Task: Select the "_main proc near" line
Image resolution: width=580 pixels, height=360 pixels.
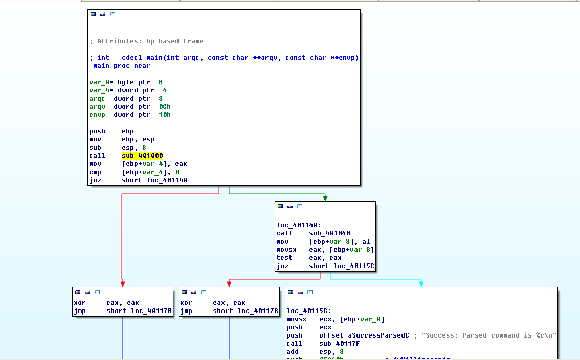Action: [120, 66]
